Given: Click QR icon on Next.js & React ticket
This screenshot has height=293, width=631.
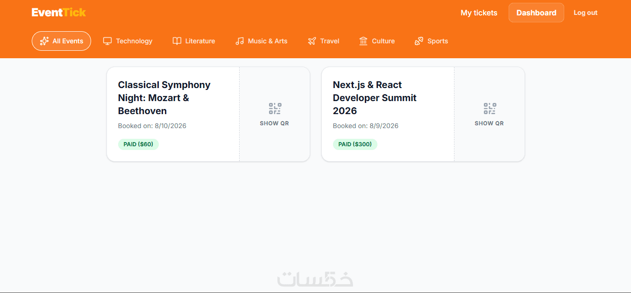Looking at the screenshot, I should (x=489, y=109).
